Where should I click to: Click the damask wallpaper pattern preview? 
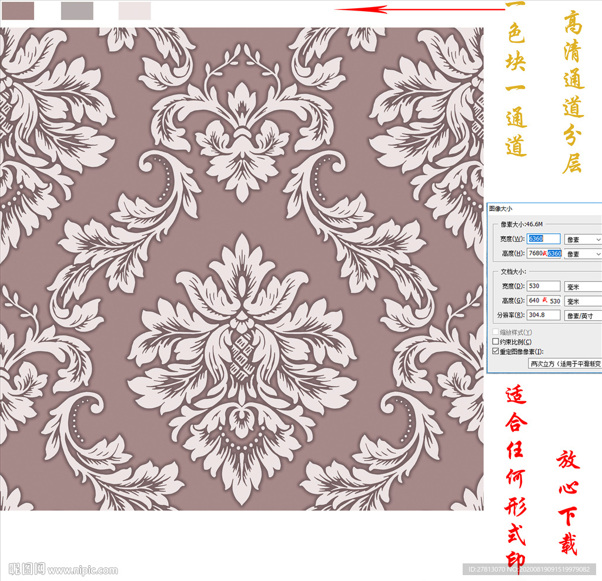coord(242,268)
